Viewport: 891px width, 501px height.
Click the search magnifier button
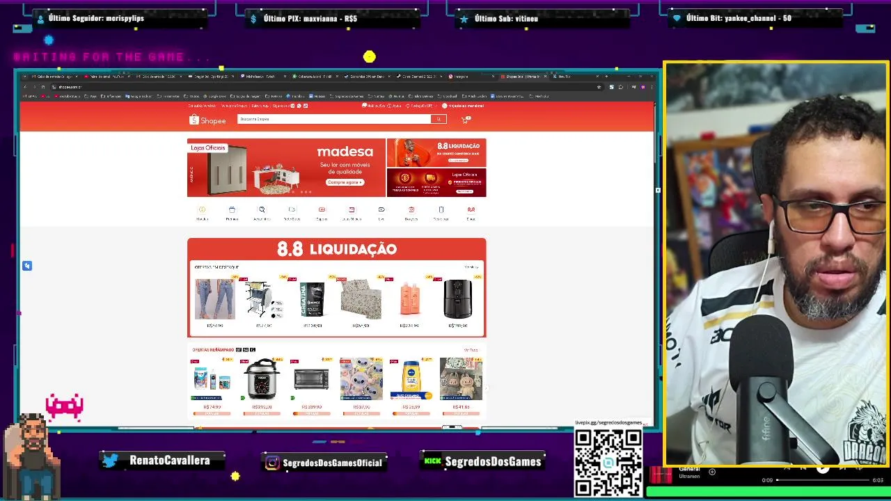tap(439, 119)
